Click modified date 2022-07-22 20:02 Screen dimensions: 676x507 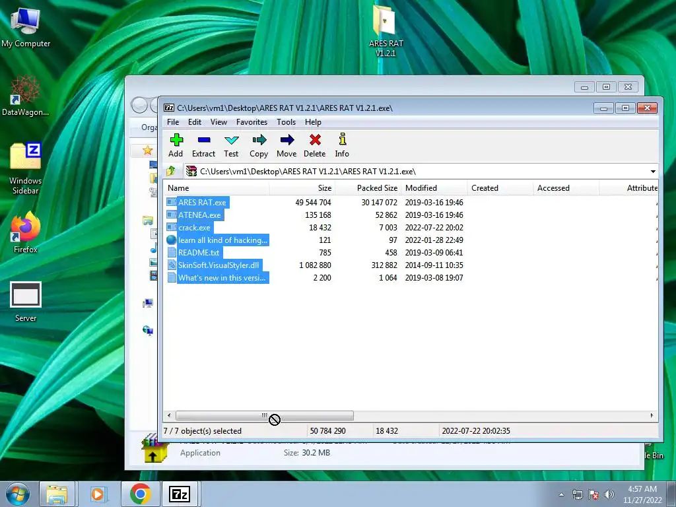[434, 227]
